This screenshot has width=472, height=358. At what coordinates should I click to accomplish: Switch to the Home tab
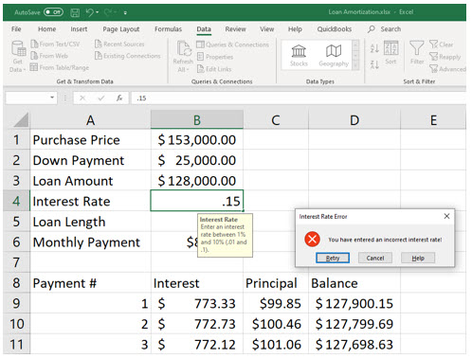click(46, 29)
